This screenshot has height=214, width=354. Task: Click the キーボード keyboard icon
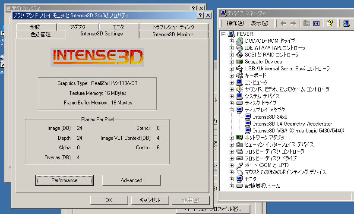click(239, 76)
